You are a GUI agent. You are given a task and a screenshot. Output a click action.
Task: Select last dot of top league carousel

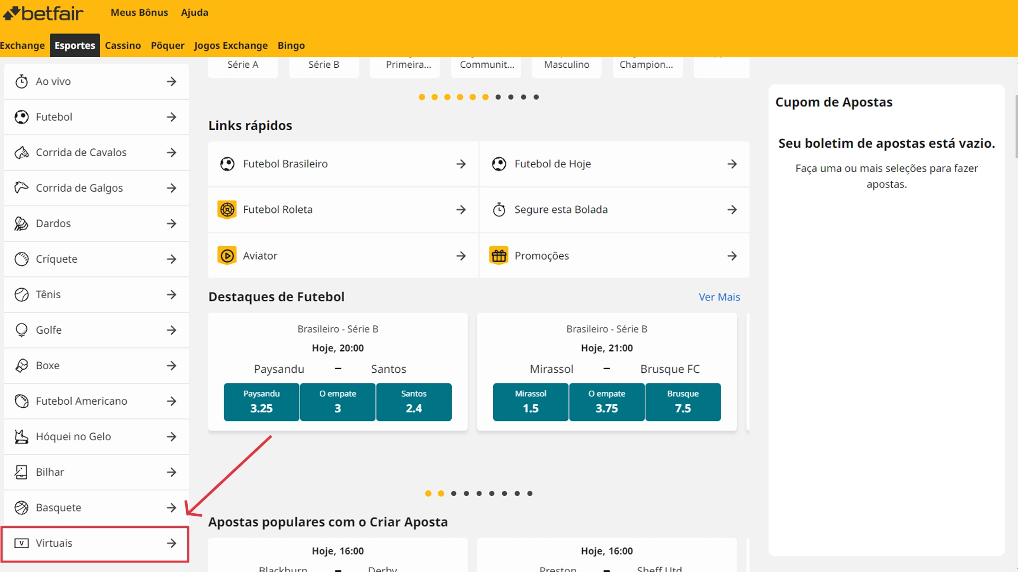click(x=536, y=97)
